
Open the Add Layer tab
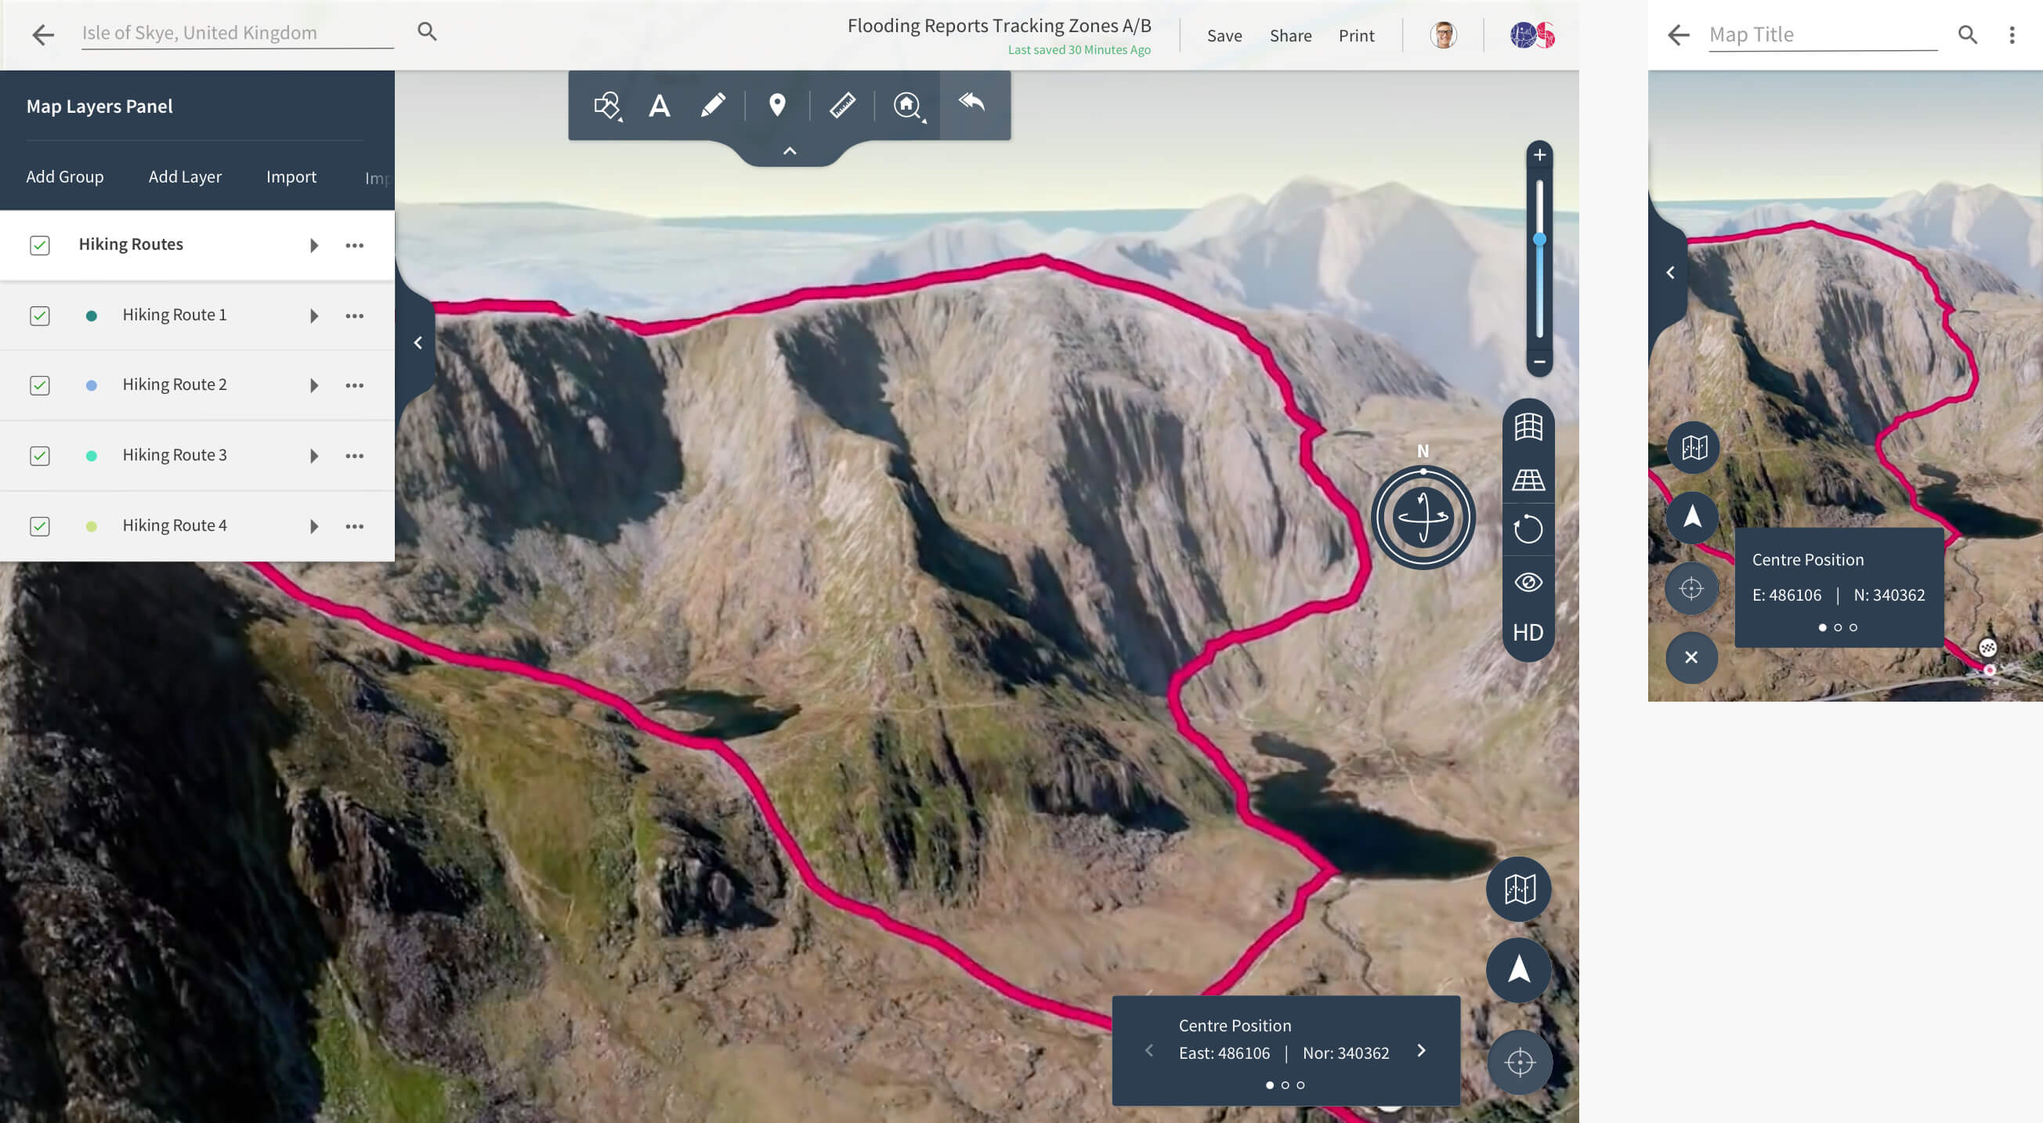pos(185,176)
